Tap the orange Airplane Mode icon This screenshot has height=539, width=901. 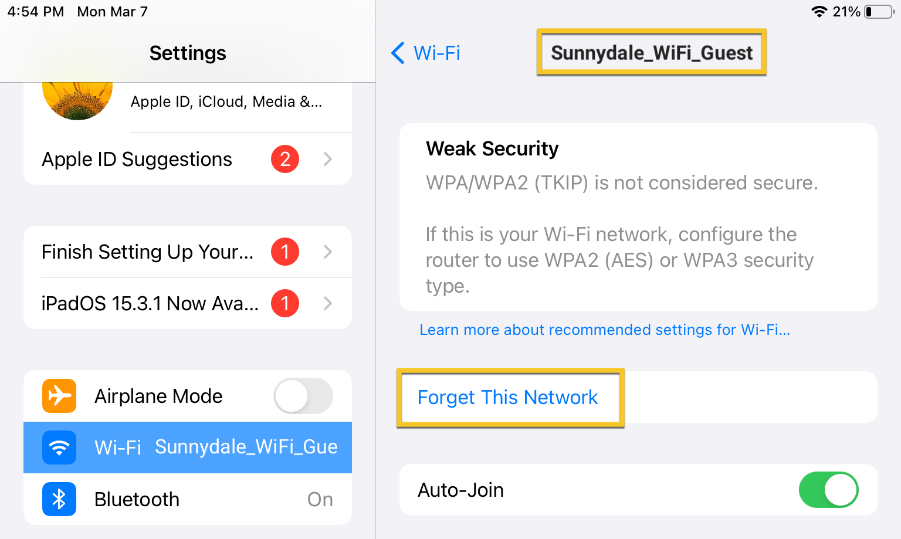click(x=59, y=396)
